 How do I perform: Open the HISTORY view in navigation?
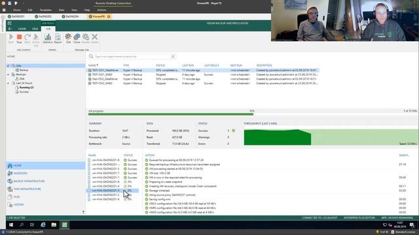(x=45, y=204)
